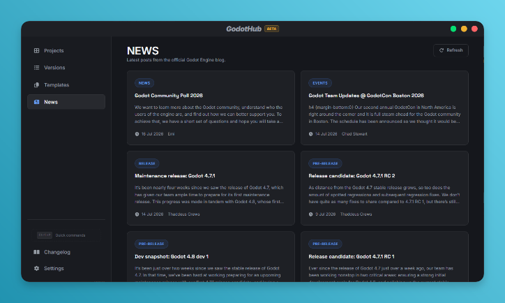
Task: Click GodotCon Boston excerpt text
Action: coord(384,114)
